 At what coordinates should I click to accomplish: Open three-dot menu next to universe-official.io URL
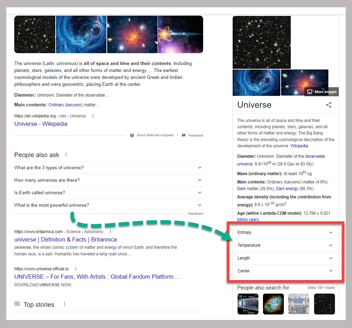point(75,269)
